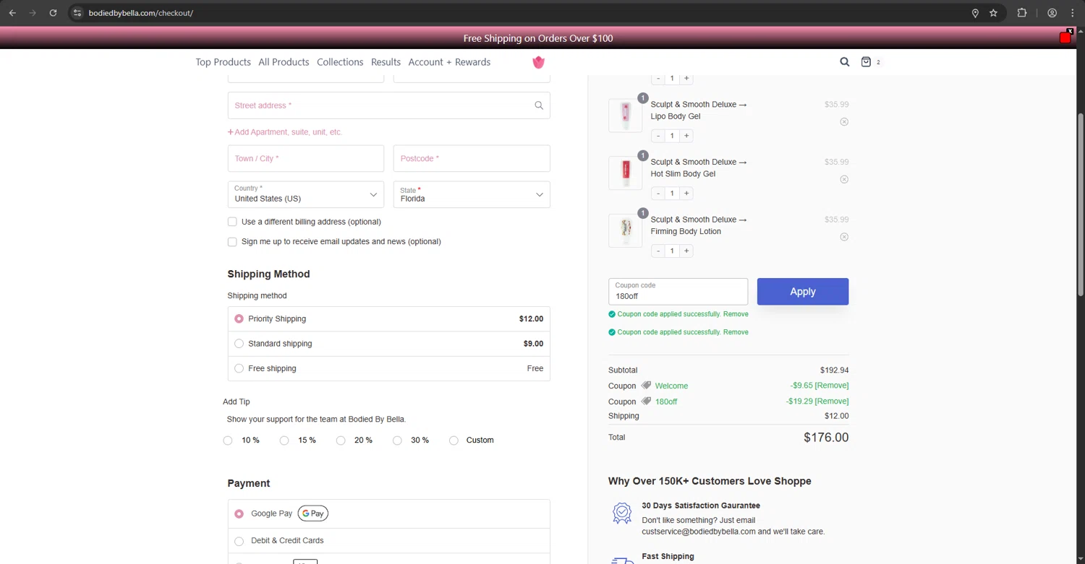This screenshot has height=564, width=1085.
Task: Open Collections menu
Action: coord(340,62)
